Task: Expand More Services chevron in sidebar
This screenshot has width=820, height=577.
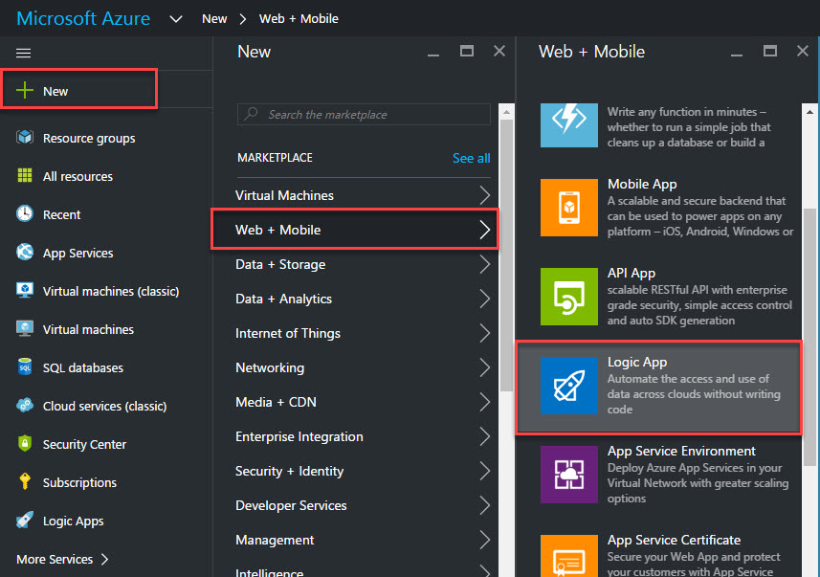Action: 105,559
